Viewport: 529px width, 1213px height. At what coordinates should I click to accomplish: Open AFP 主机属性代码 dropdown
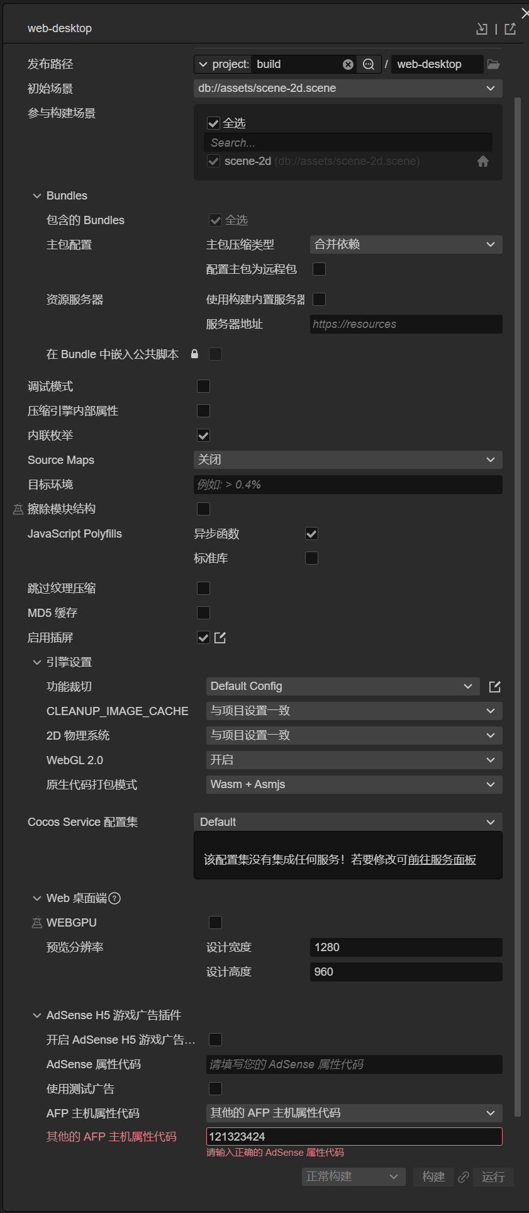coord(354,1113)
